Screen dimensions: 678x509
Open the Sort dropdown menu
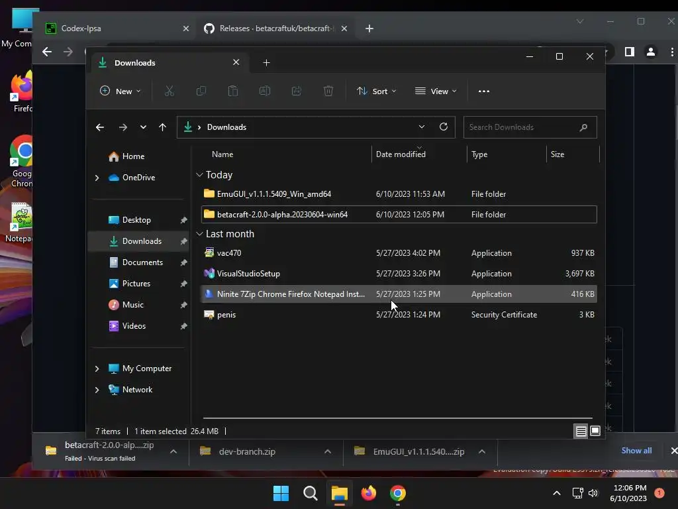[x=376, y=91]
